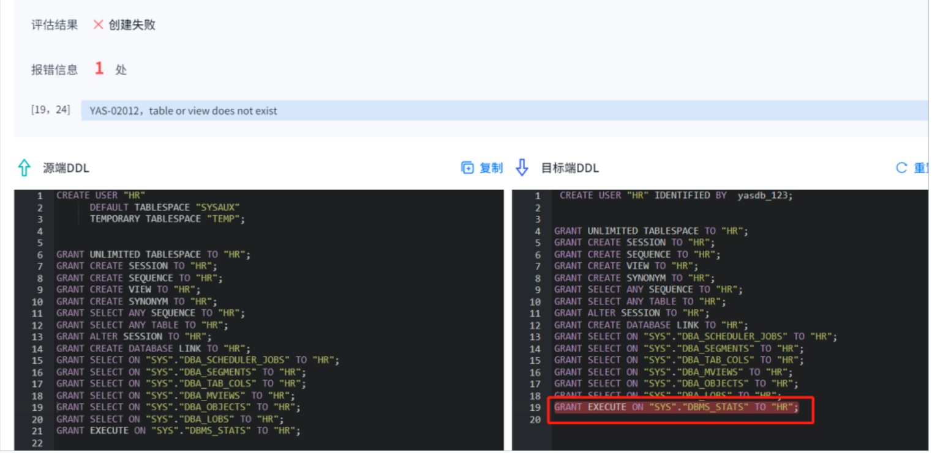Click target line GRANT CREATE SYNONYM
932x453 pixels.
tap(635, 278)
